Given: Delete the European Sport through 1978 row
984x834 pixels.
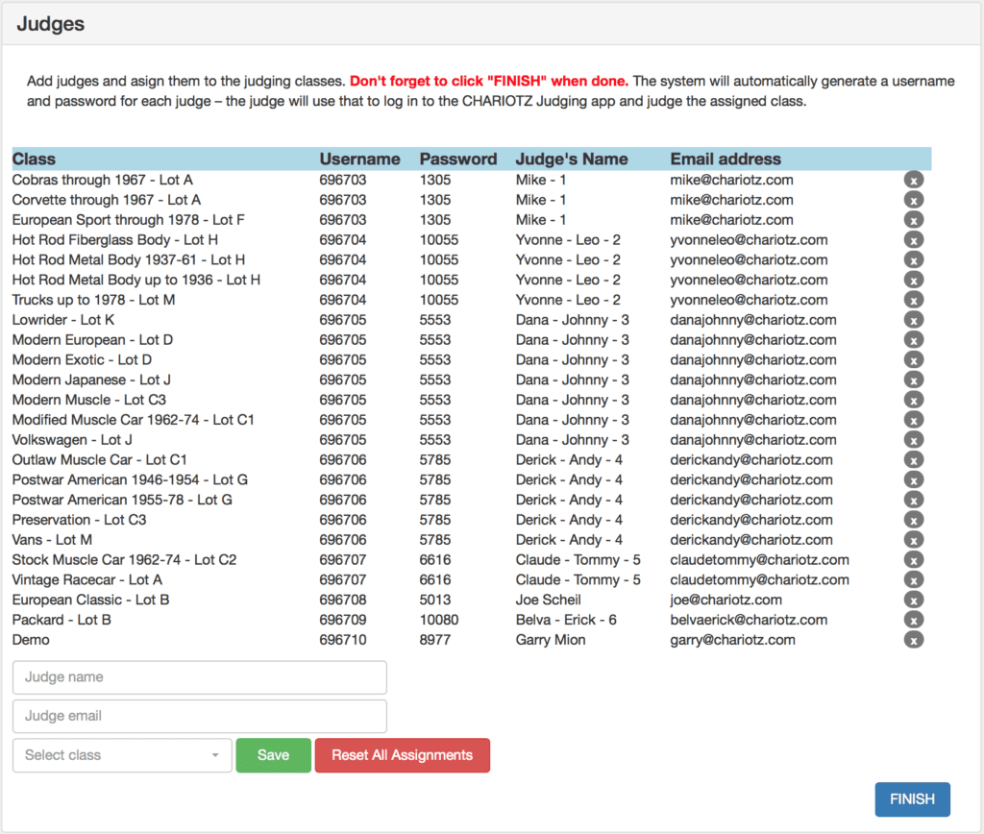Looking at the screenshot, I should pos(913,220).
